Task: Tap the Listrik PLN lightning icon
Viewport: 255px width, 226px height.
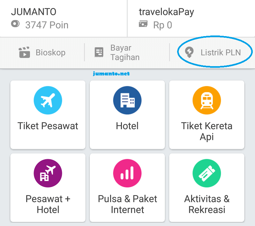Action: point(189,52)
